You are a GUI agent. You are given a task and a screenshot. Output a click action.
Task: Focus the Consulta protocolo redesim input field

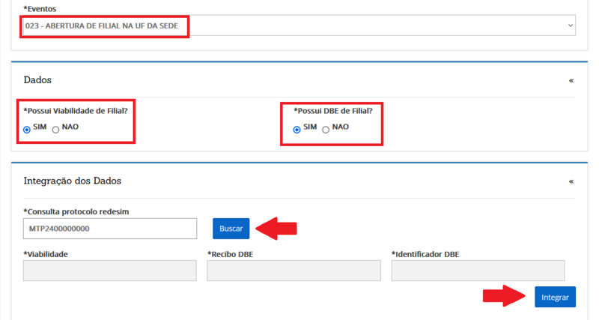pyautogui.click(x=109, y=229)
